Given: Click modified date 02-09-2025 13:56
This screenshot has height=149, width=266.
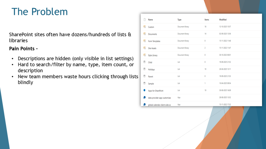Looking at the screenshot, I should tap(225, 34).
